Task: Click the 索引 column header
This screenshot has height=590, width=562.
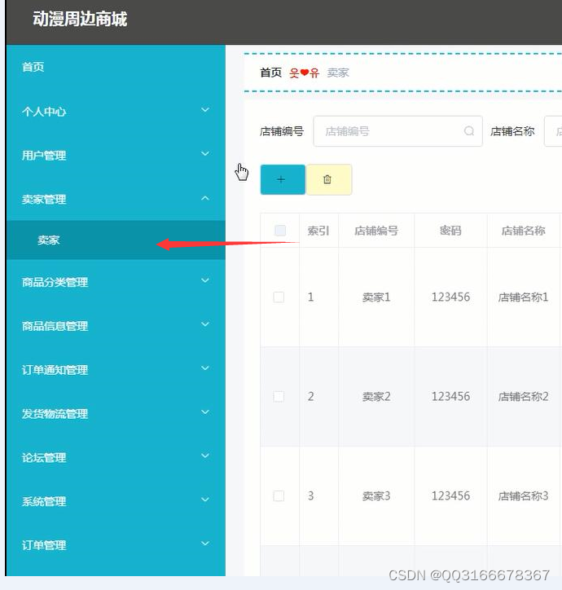Action: (x=318, y=231)
